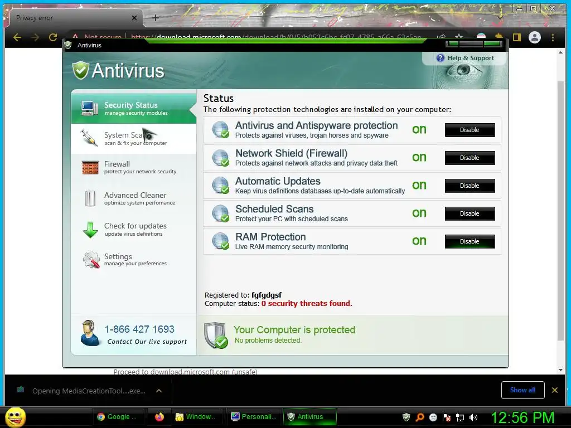This screenshot has width=571, height=428.
Task: Disable Scheduled Scans
Action: (x=470, y=213)
